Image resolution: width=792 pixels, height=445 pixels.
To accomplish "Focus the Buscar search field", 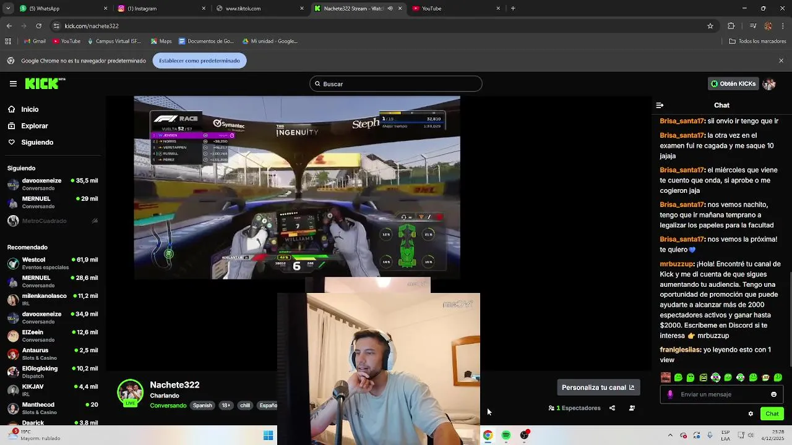I will point(396,83).
